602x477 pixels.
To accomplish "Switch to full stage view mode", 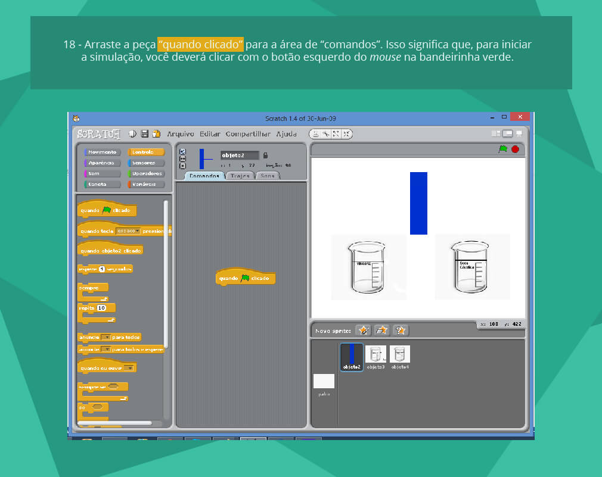I will click(508, 133).
